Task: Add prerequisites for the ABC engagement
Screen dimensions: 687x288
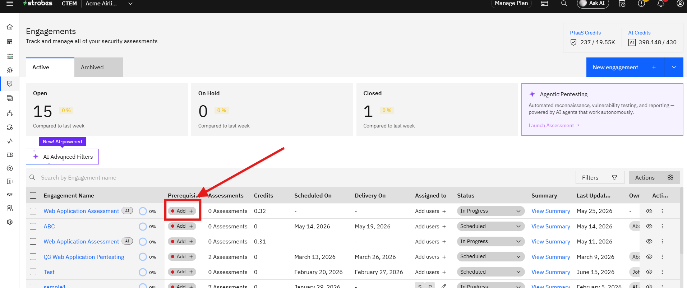Action: [182, 226]
